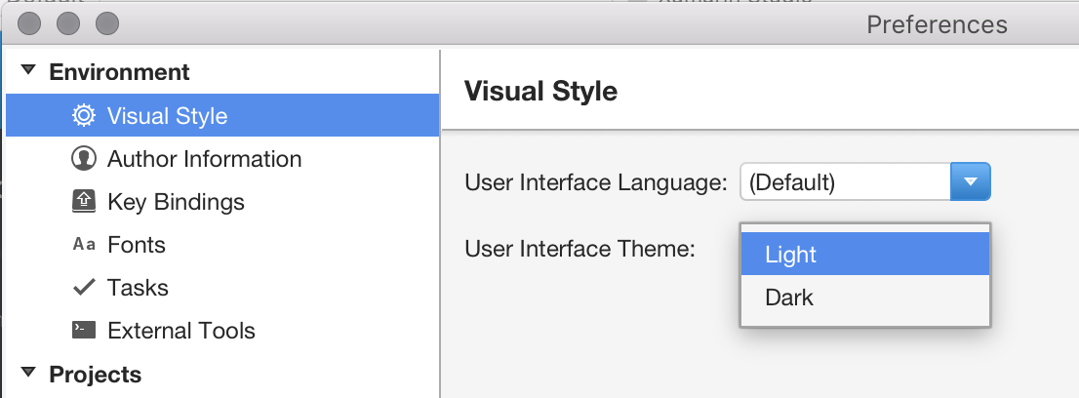Go to the Key Bindings text entry
1079x398 pixels.
[x=176, y=202]
